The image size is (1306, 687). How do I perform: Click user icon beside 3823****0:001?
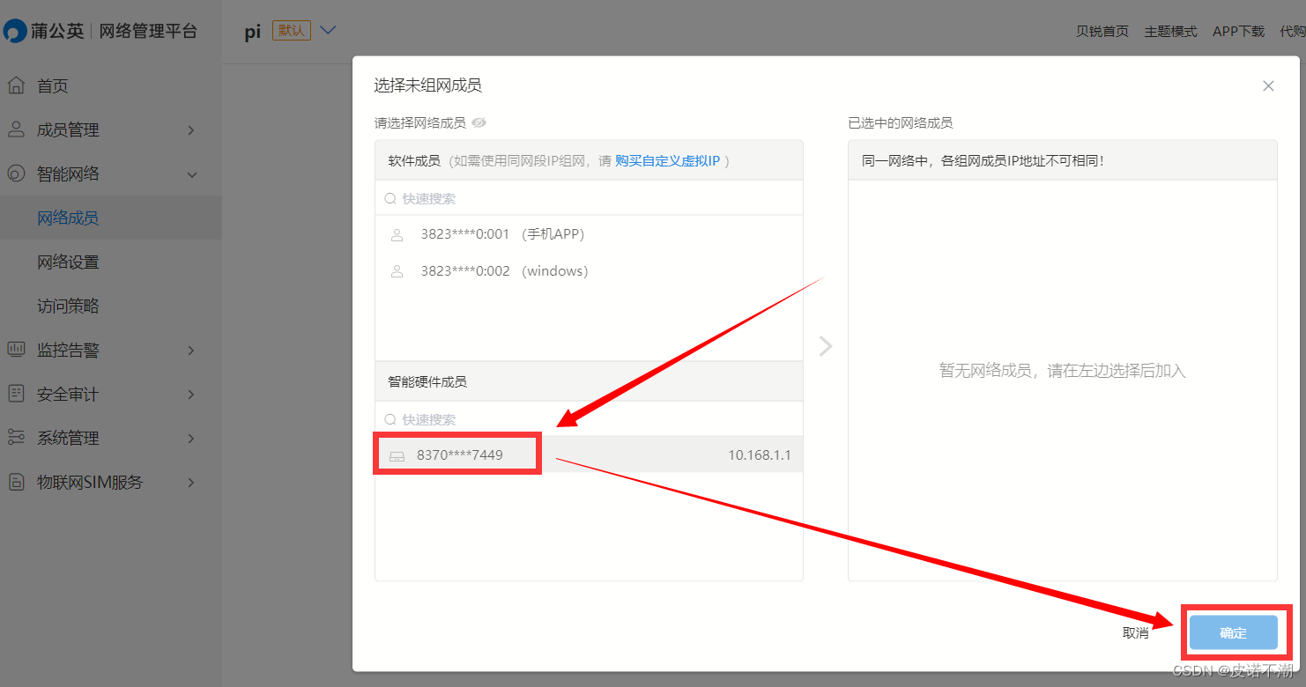click(x=397, y=234)
